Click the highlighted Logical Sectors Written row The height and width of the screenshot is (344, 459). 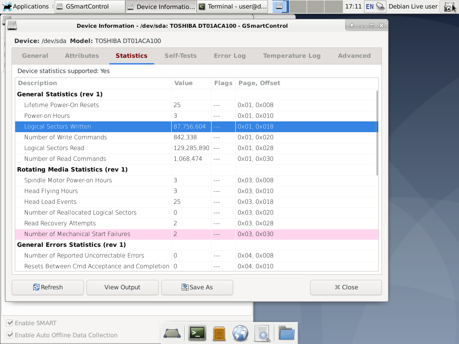click(x=197, y=127)
